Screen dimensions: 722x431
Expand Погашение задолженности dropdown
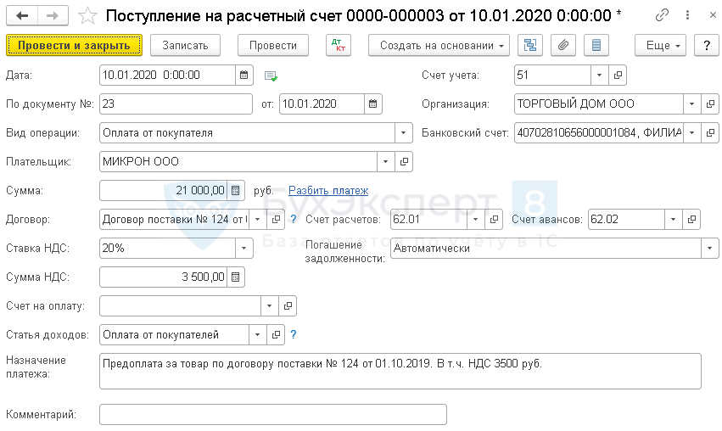tap(709, 249)
